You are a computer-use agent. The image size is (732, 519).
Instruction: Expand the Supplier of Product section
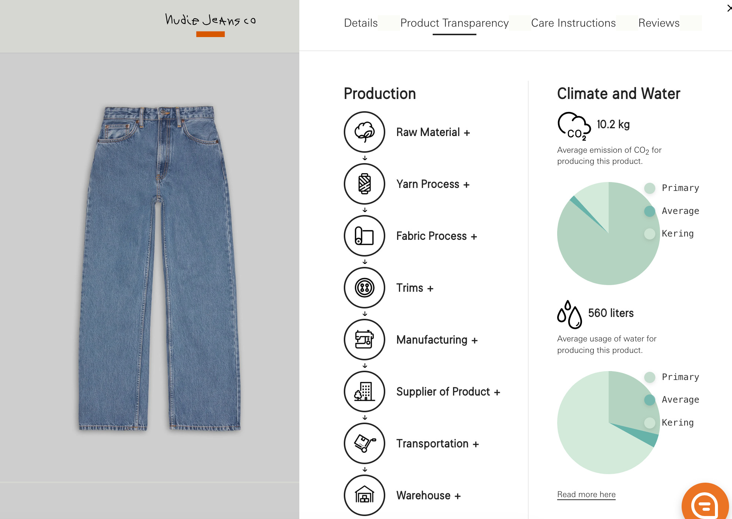(x=448, y=392)
